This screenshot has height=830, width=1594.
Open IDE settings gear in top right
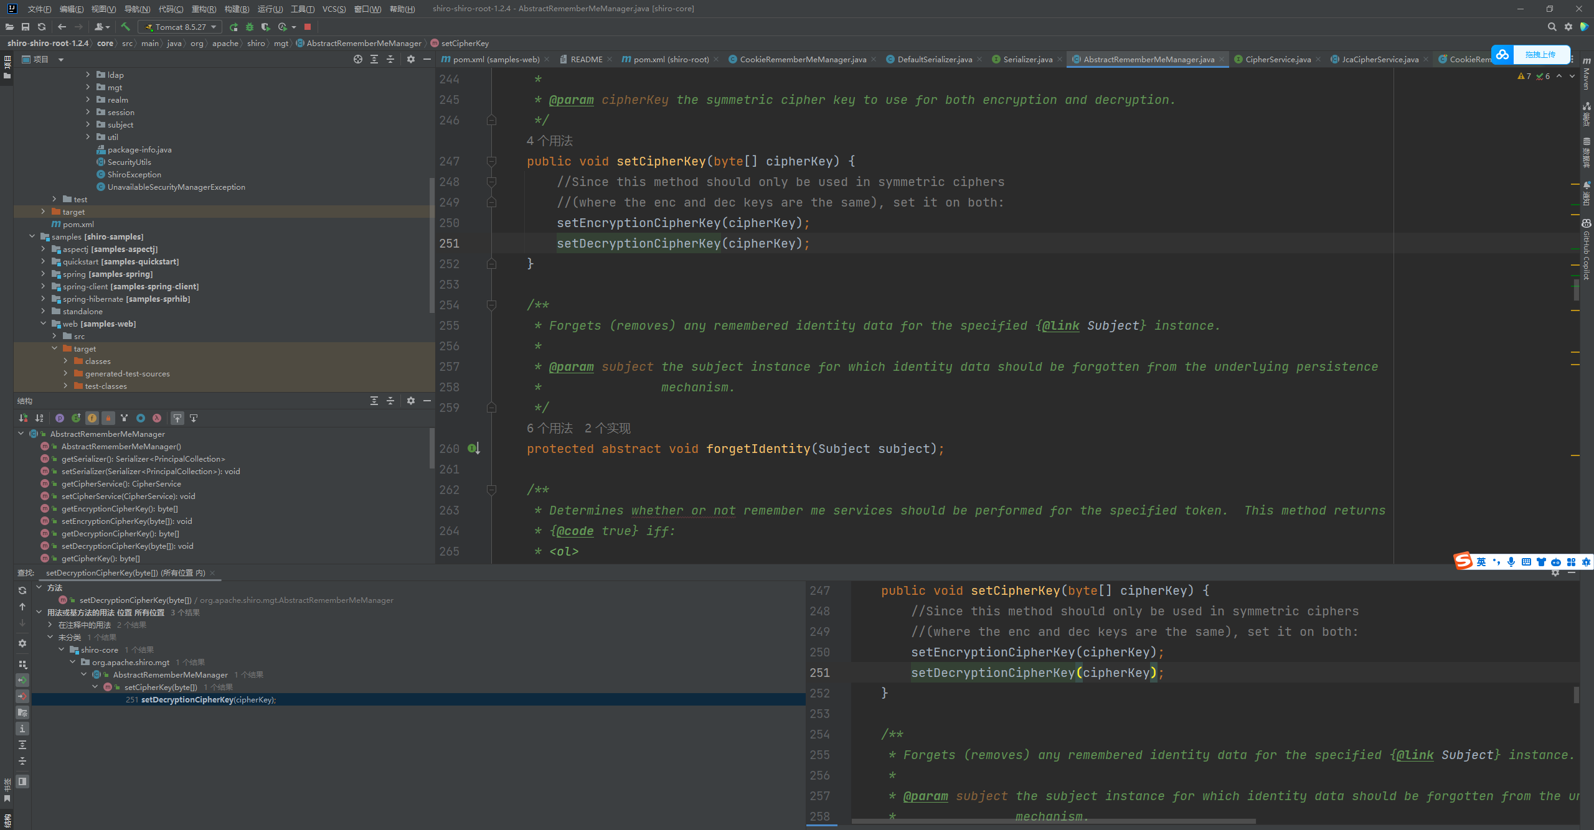1568,27
